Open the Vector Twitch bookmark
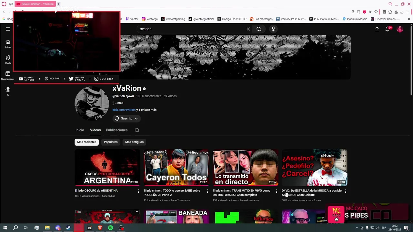This screenshot has height=232, width=413. point(132,19)
